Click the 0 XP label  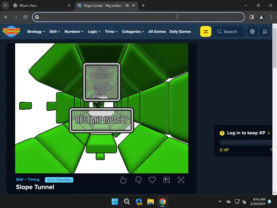(224, 150)
